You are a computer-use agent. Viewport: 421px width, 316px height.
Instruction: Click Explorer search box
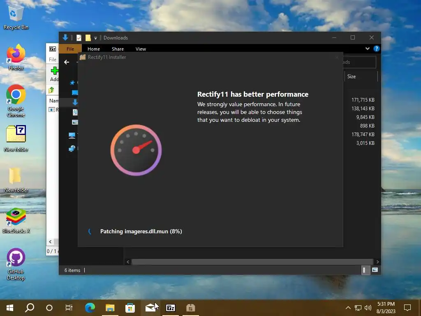(359, 62)
